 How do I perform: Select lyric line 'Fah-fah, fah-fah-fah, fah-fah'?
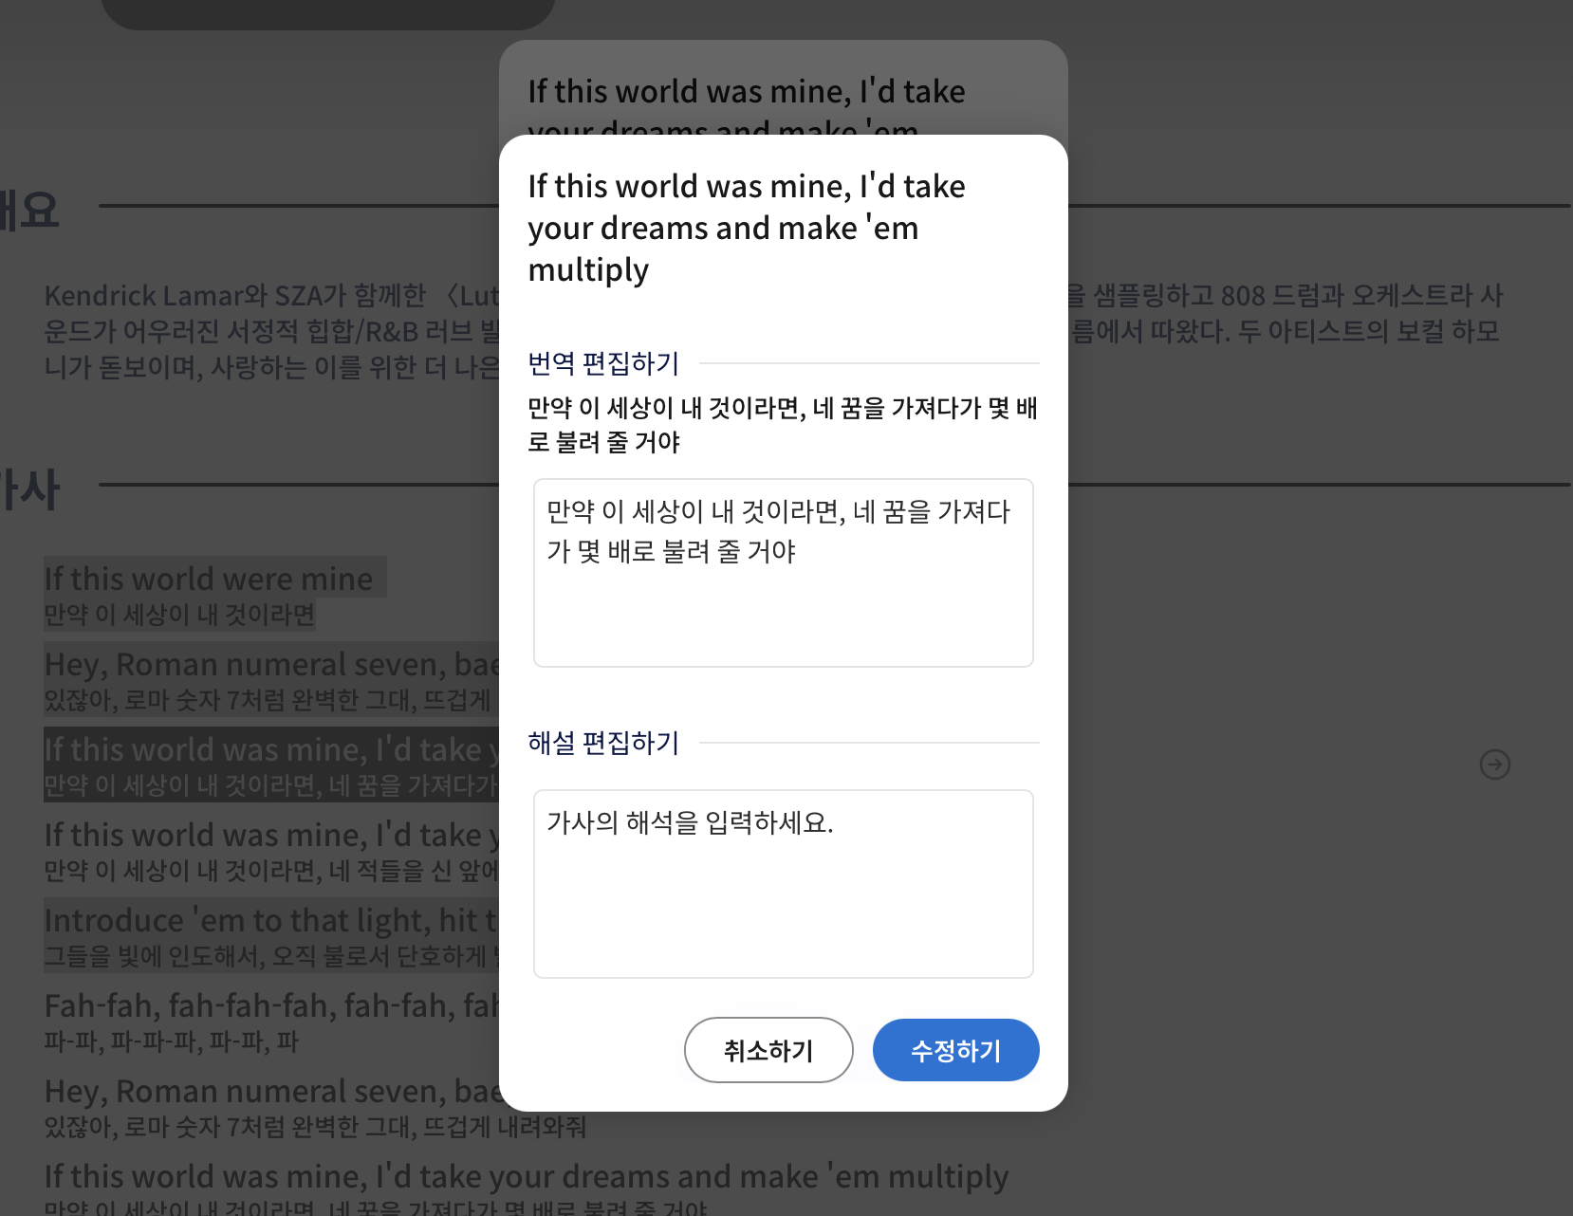tap(271, 1005)
